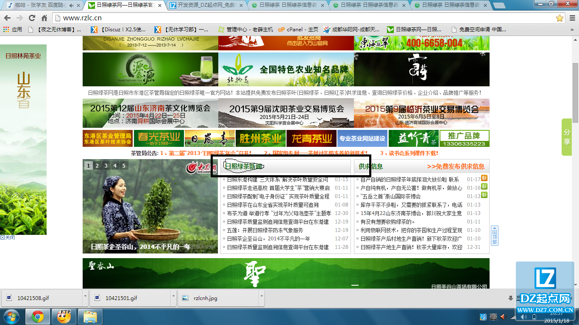Open the input method tray icon
The image size is (579, 325).
point(483,317)
